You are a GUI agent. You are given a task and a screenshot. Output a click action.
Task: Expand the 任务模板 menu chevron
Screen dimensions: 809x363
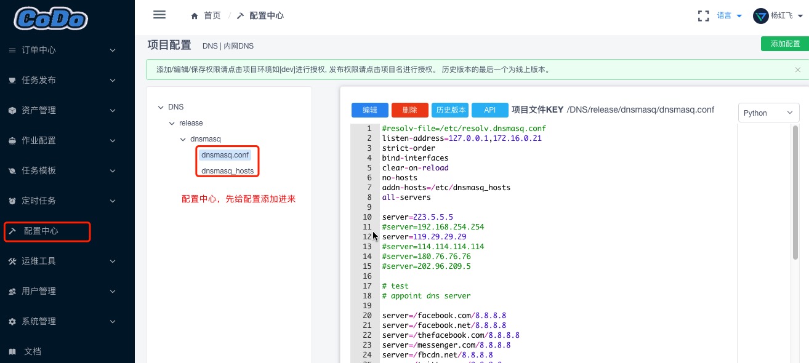pyautogui.click(x=113, y=171)
